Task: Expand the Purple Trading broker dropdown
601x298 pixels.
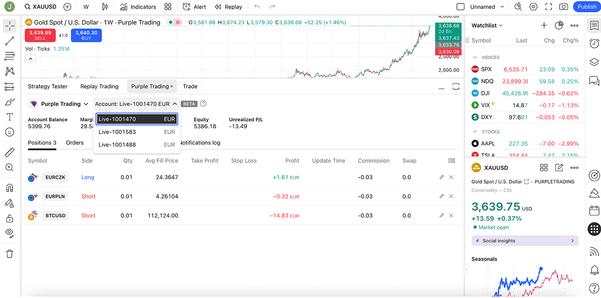Action: (x=59, y=104)
